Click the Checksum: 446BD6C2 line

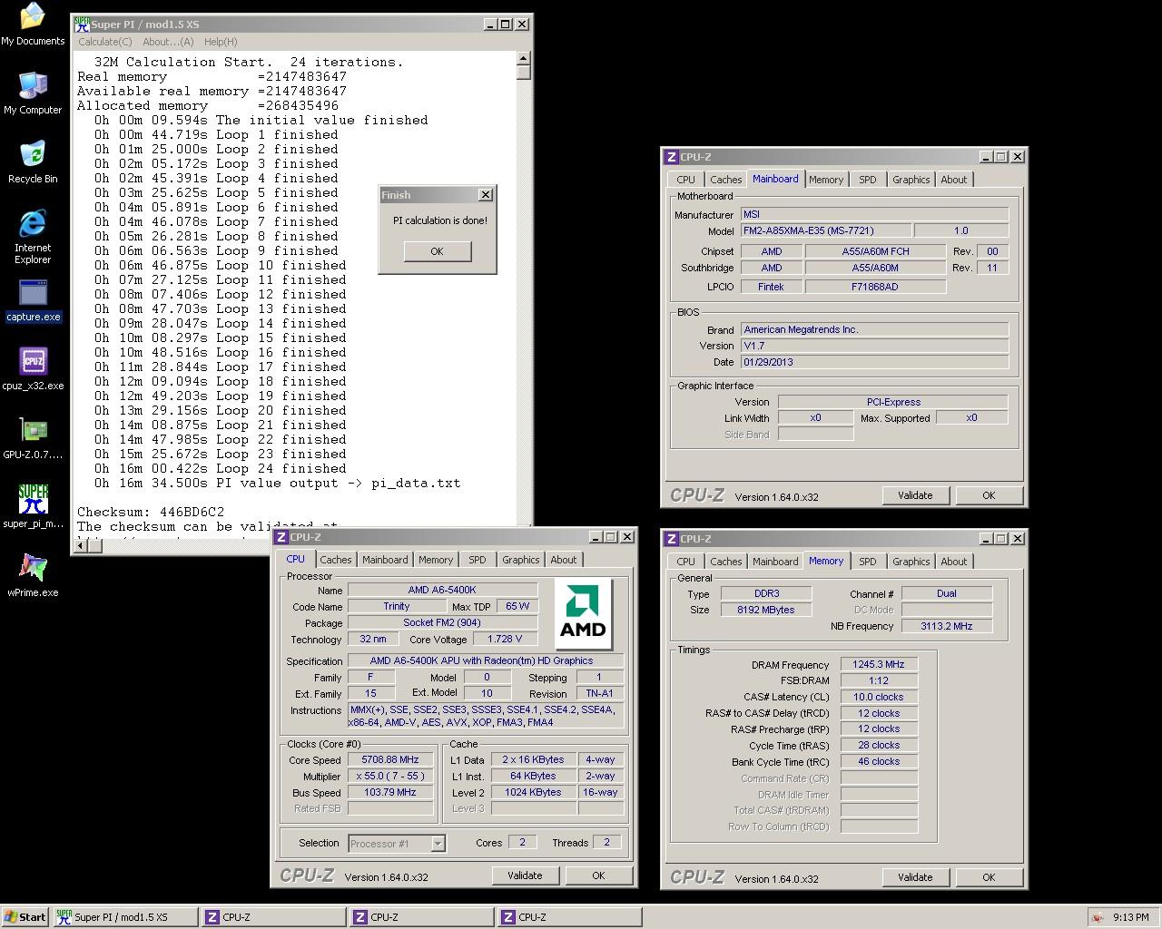click(151, 512)
